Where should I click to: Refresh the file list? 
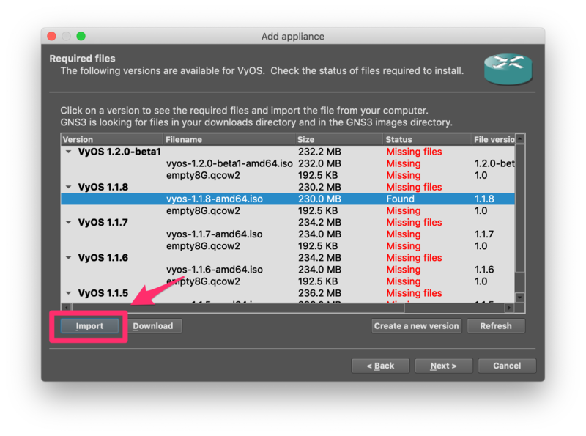pyautogui.click(x=496, y=325)
